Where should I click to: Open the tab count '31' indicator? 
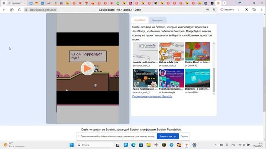tap(4, 3)
